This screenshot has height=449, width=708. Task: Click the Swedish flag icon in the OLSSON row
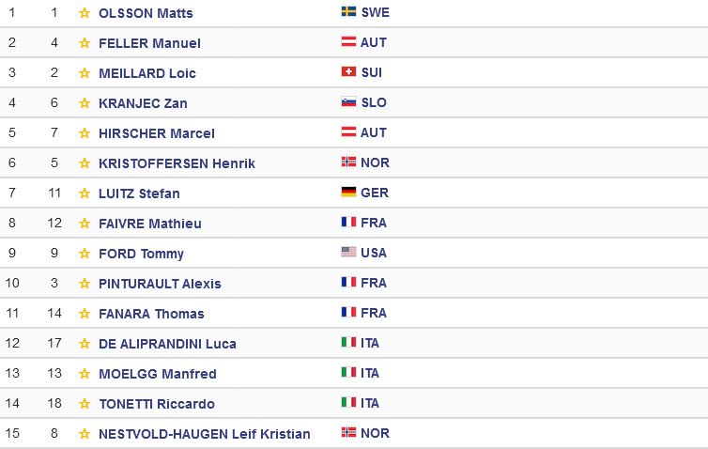348,12
